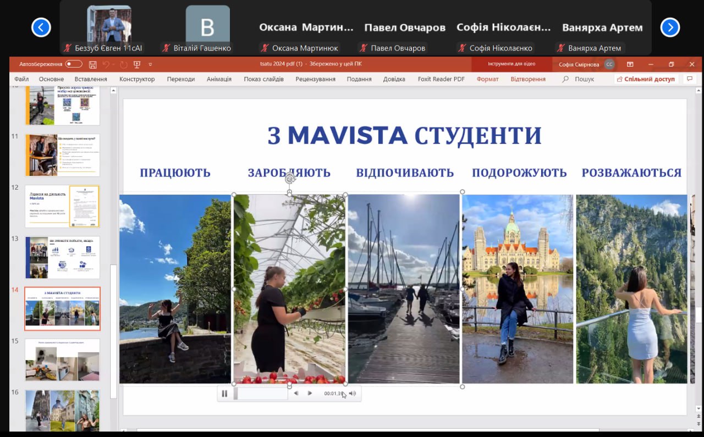Viewport: 704px width, 437px height.
Task: Open the Довідка tab
Action: click(x=394, y=79)
